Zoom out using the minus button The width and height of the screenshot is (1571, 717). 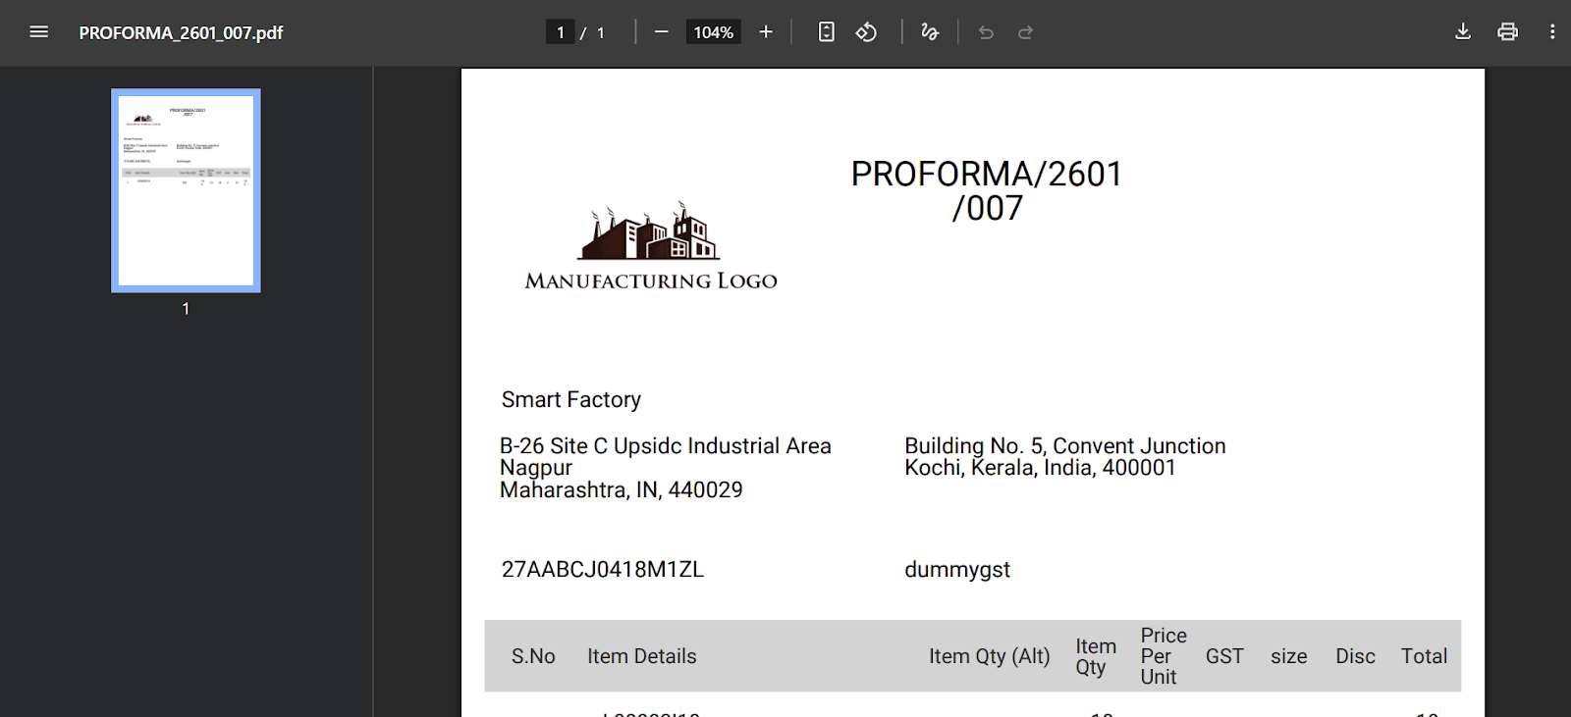661,32
